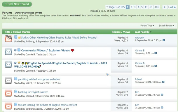178x112 pixels.
Task: Open English to Spanish WELCOME PROMO thread
Action: pyautogui.click(x=61, y=65)
